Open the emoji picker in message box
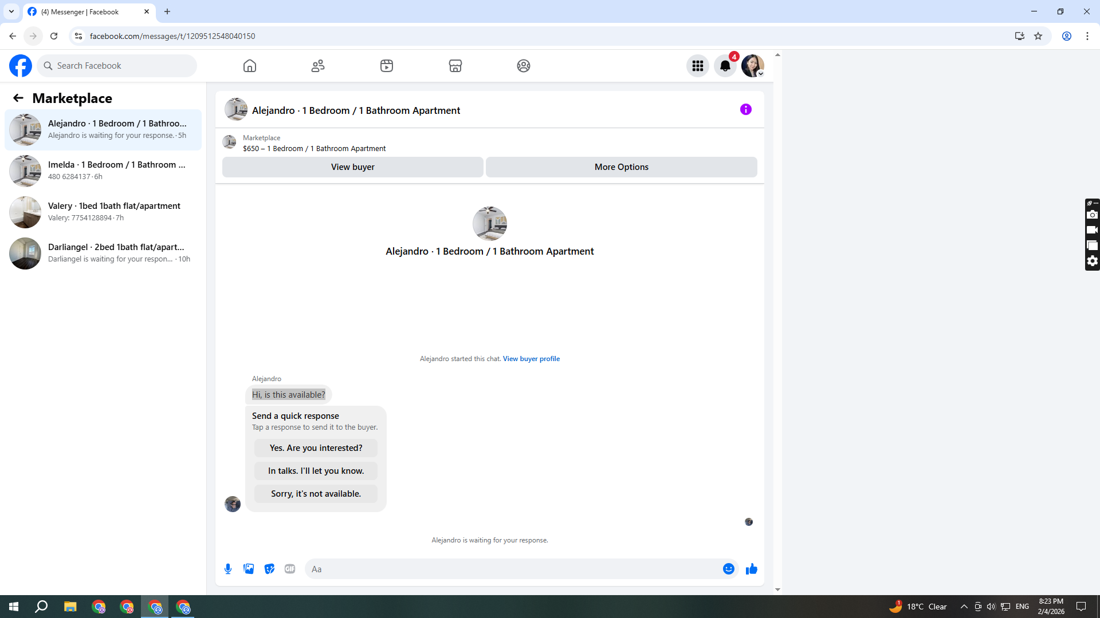1100x618 pixels. pos(728,569)
